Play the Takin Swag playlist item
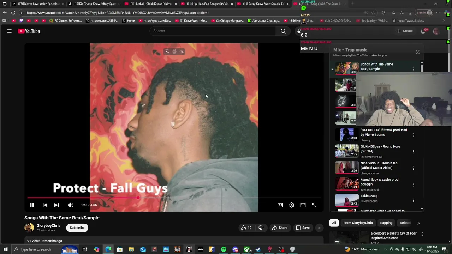The width and height of the screenshot is (452, 254). point(376,200)
